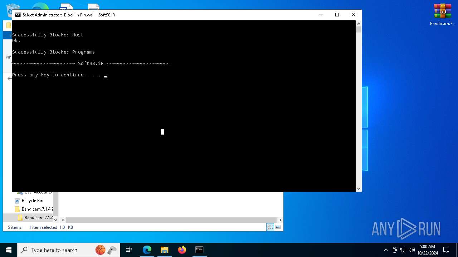Viewport: 458px width, 257px height.
Task: Switch to the command prompt taskbar button
Action: tap(199, 250)
